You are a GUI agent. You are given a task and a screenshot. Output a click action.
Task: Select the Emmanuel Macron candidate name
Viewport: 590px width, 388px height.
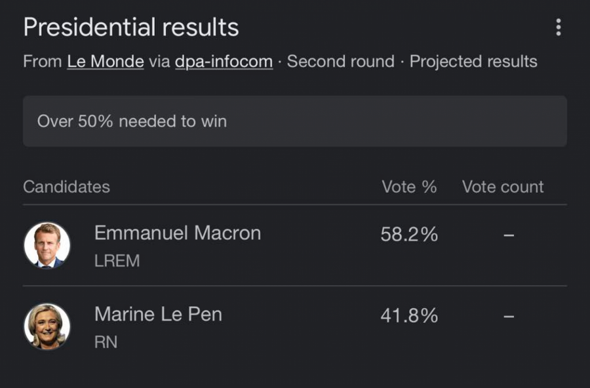tap(178, 233)
